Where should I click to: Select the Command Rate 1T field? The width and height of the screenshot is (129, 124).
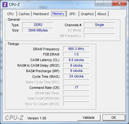(76, 87)
